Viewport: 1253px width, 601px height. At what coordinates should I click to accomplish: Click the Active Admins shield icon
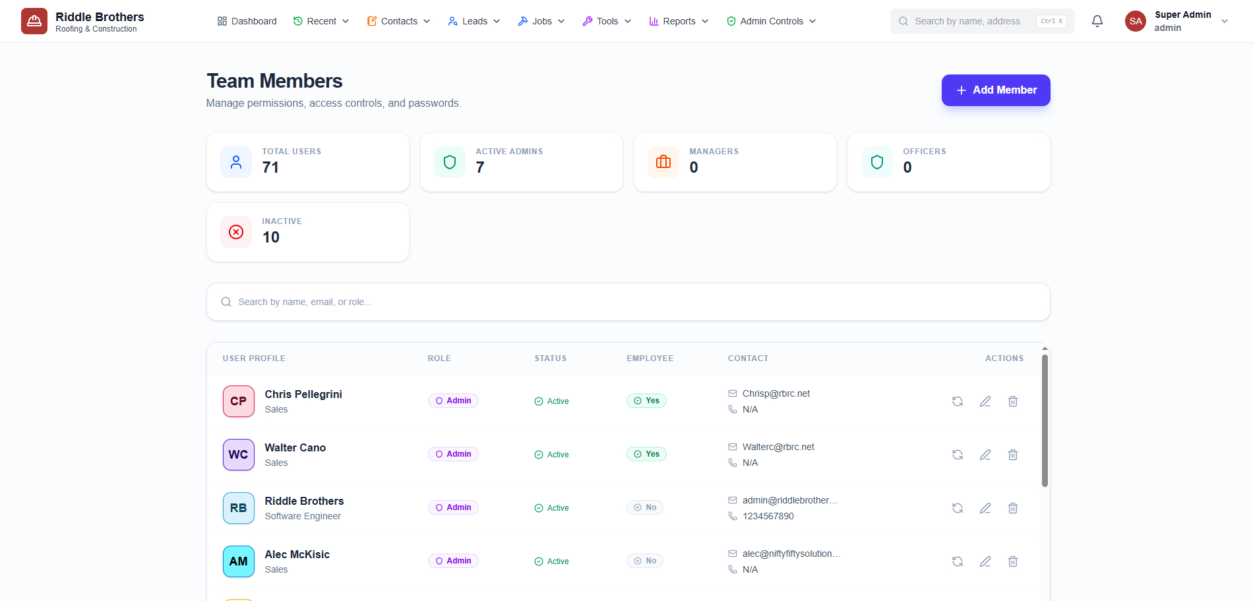click(x=449, y=161)
